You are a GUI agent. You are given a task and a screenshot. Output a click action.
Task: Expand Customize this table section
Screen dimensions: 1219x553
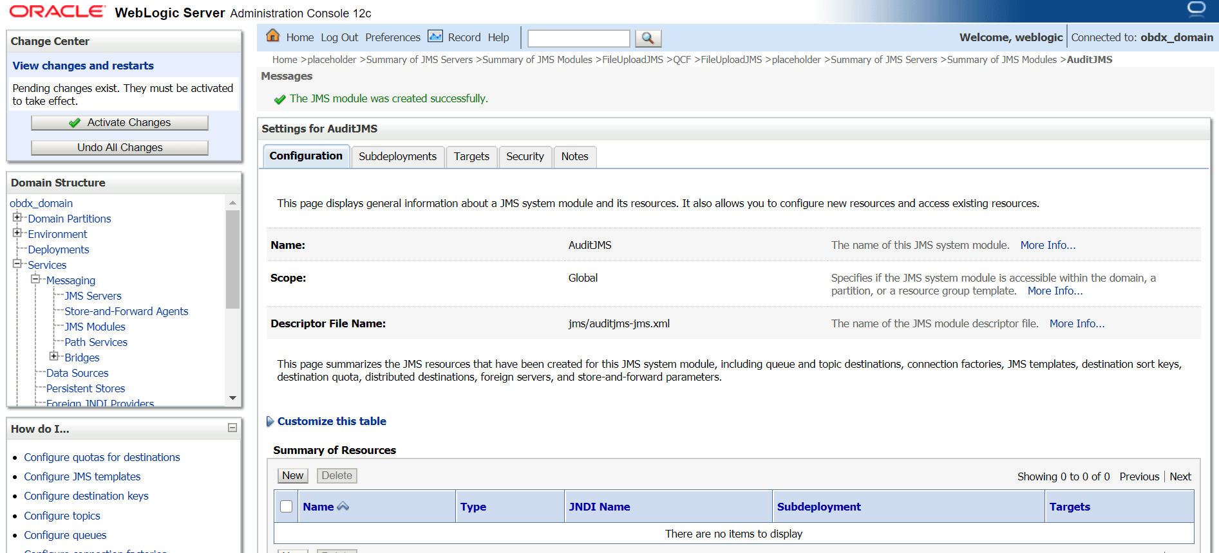pos(270,421)
